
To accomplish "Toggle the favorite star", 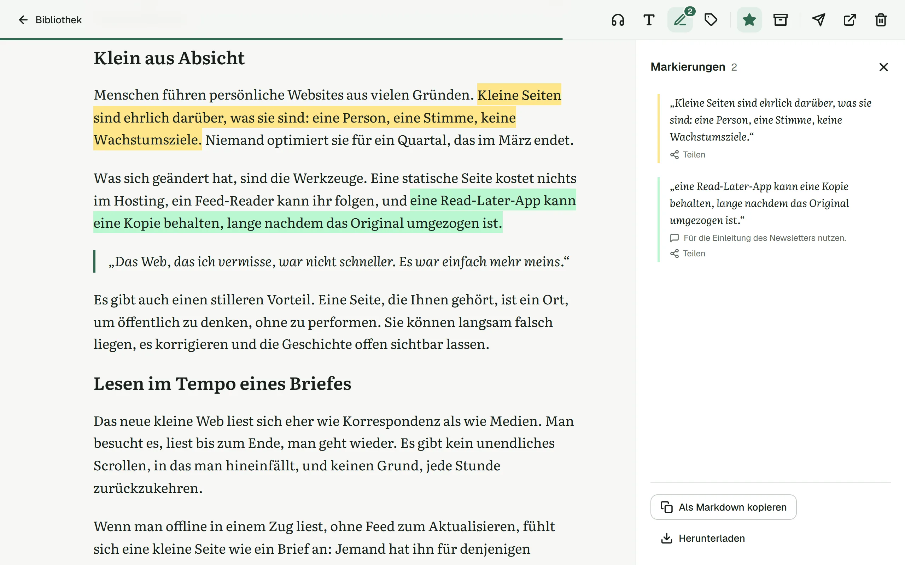I will click(x=749, y=20).
